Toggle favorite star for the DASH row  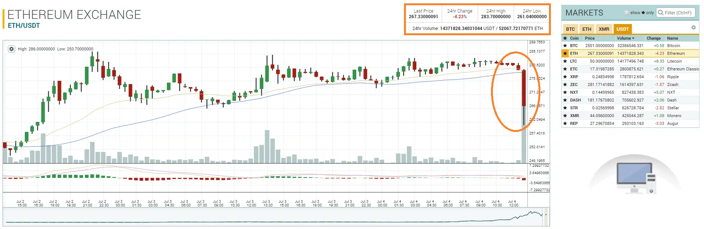[x=565, y=100]
